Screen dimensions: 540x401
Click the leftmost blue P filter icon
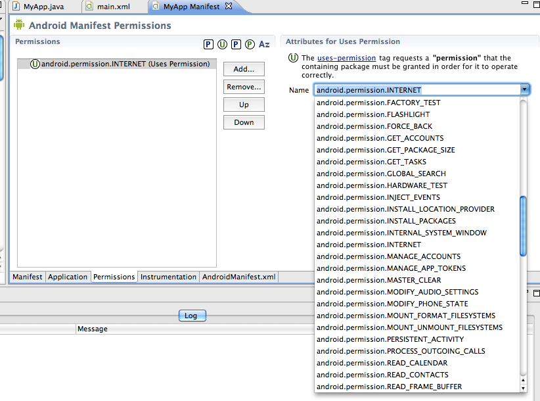(x=208, y=45)
